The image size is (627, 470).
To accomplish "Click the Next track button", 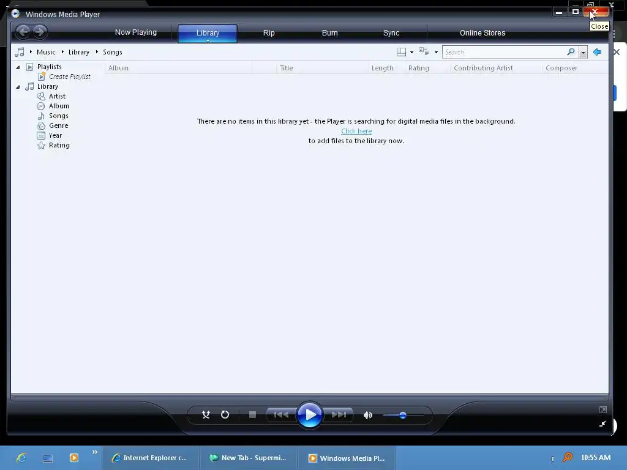I will pyautogui.click(x=338, y=415).
